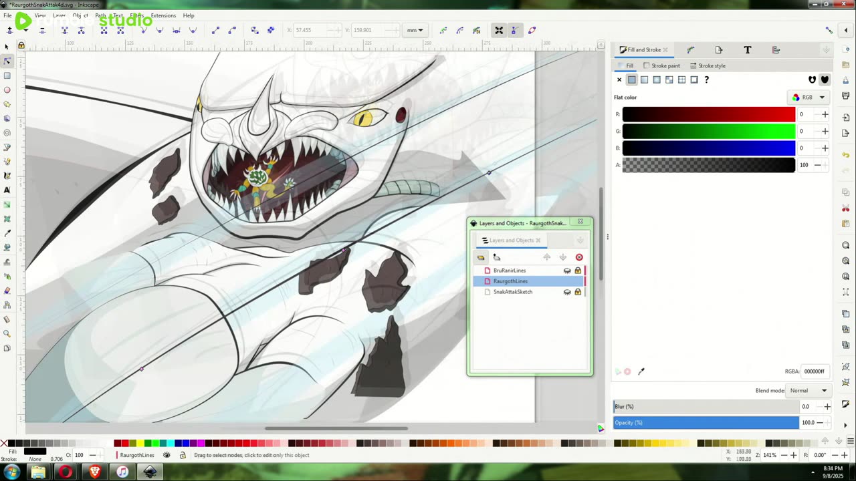This screenshot has height=481, width=856.
Task: Switch to the Stroke style tab
Action: [708, 65]
